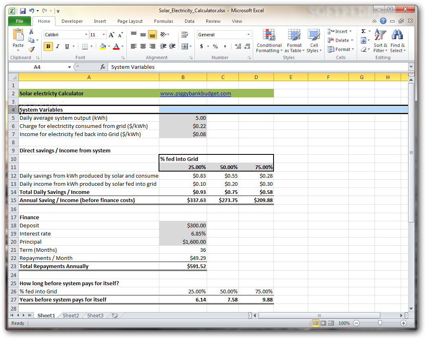Click the Insert Worksheet tab icon
Viewport: 426px width, 339px height.
[x=115, y=315]
